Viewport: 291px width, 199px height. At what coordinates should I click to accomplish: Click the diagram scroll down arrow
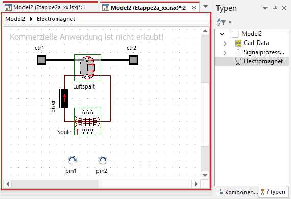205,175
